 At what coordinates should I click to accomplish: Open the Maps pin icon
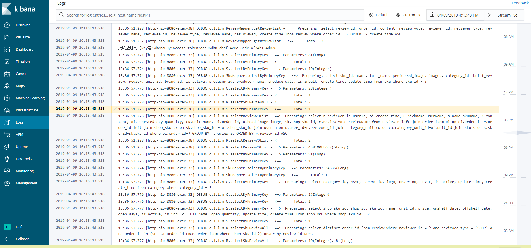pos(7,86)
